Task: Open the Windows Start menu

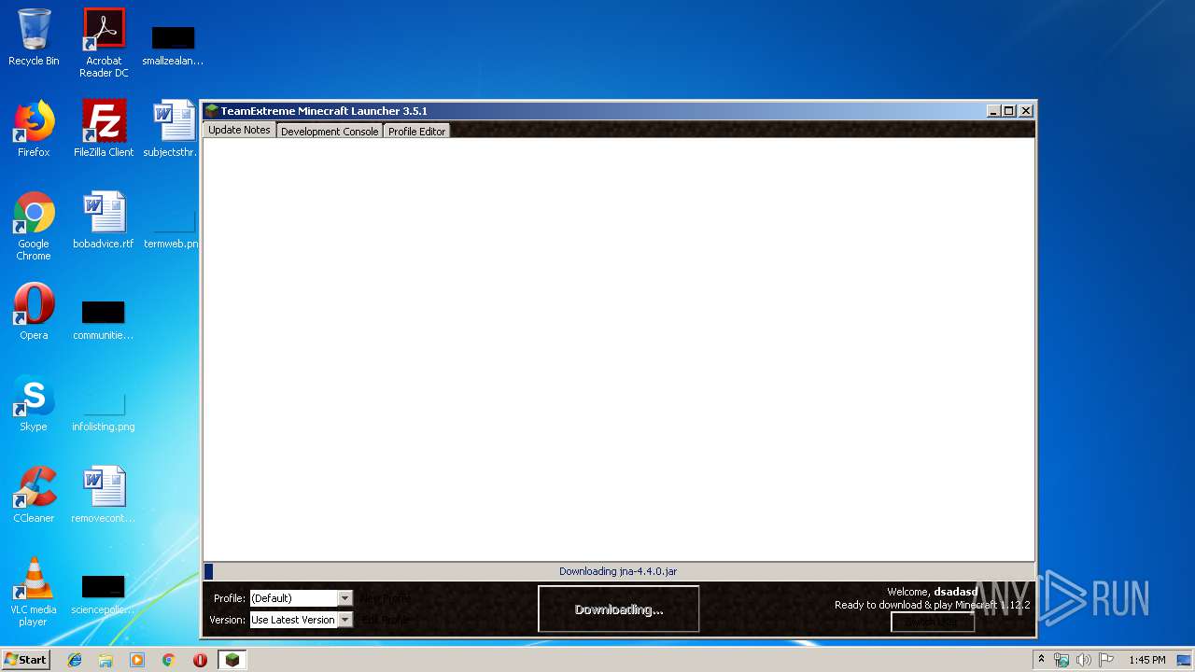Action: [x=25, y=660]
